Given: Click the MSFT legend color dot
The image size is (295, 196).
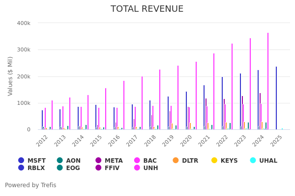Looking at the screenshot, I should coord(21,160).
